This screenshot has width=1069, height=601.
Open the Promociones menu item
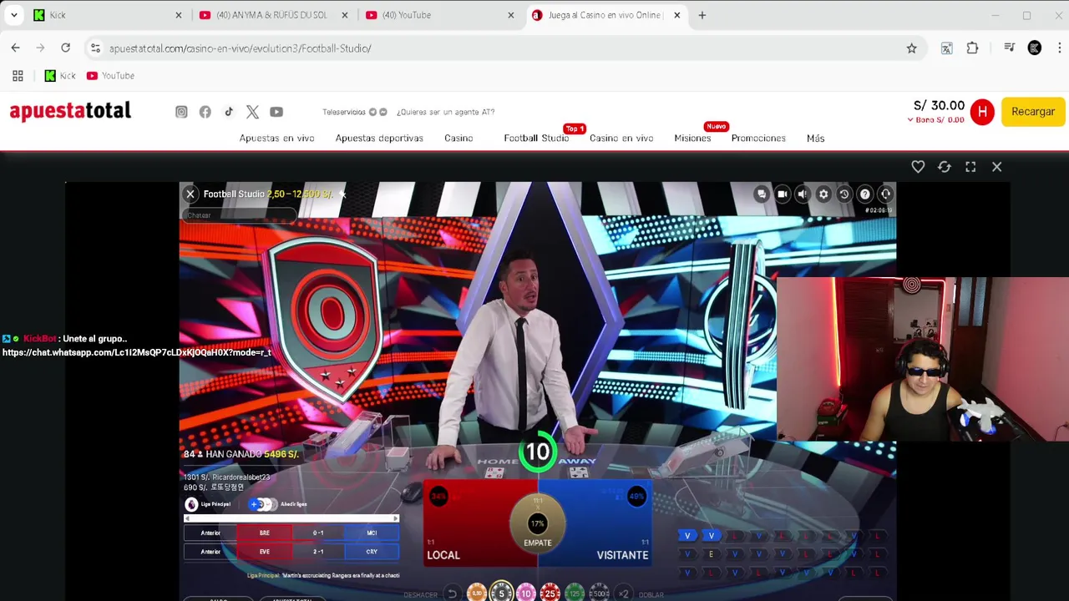758,139
